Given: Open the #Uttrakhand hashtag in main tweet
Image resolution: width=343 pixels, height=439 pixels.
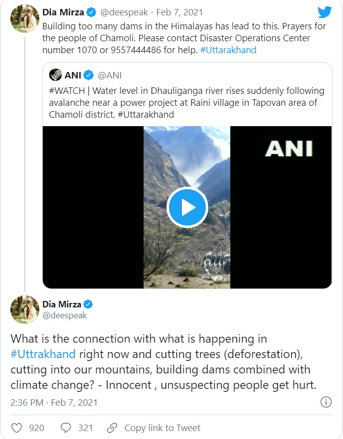Looking at the screenshot, I should pyautogui.click(x=43, y=354).
